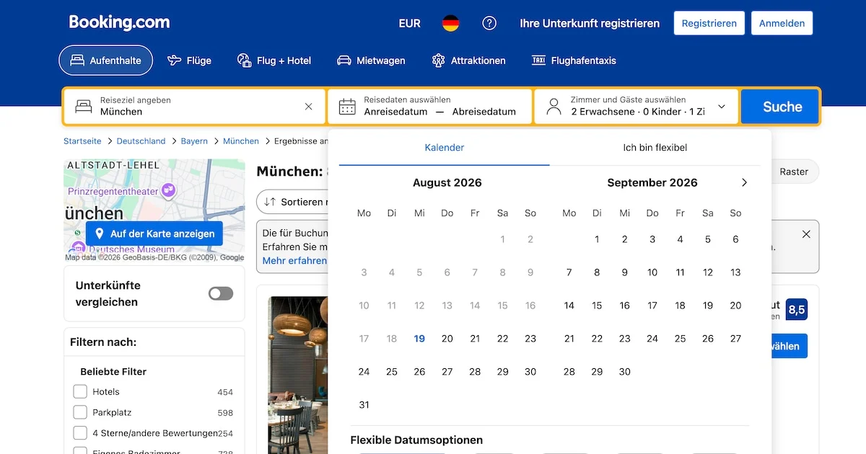This screenshot has height=454, width=866.
Task: Switch to the Ich bin flexibel tab
Action: pos(655,148)
